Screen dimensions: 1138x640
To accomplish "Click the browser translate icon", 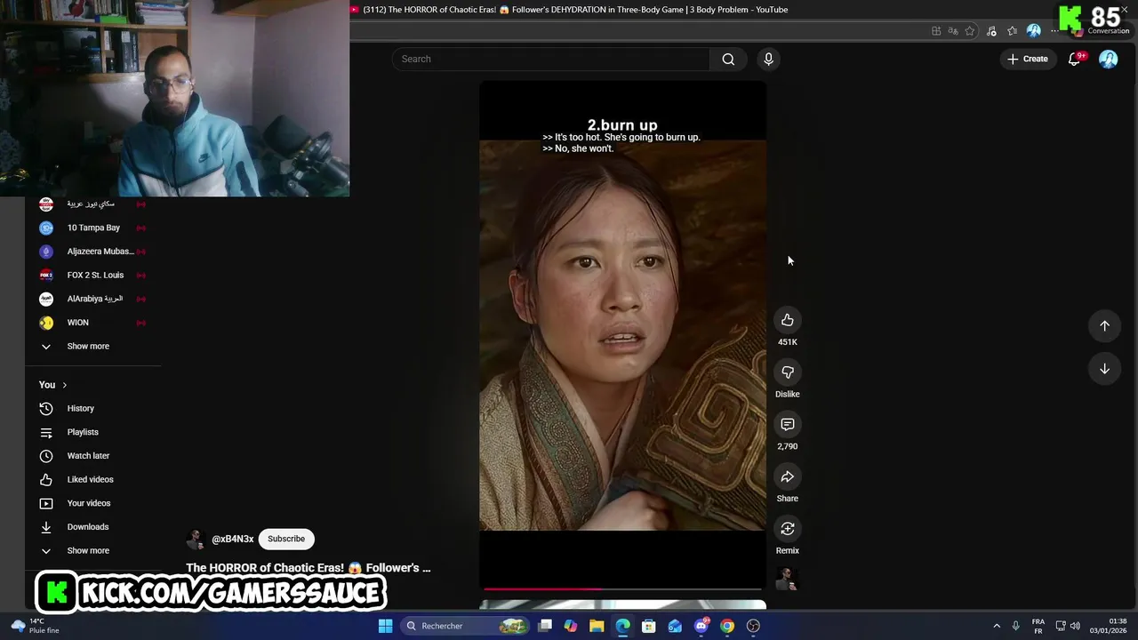I will pyautogui.click(x=953, y=31).
